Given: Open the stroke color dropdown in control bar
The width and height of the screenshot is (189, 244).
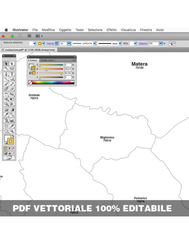Looking at the screenshot, I should pos(43,43).
